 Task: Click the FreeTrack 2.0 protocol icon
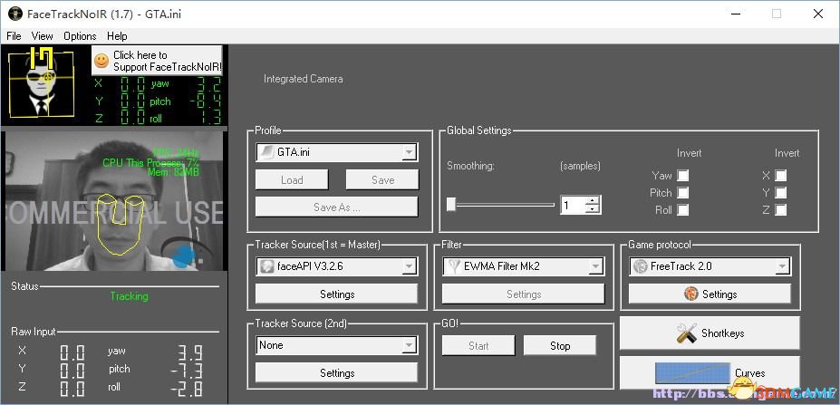click(640, 266)
